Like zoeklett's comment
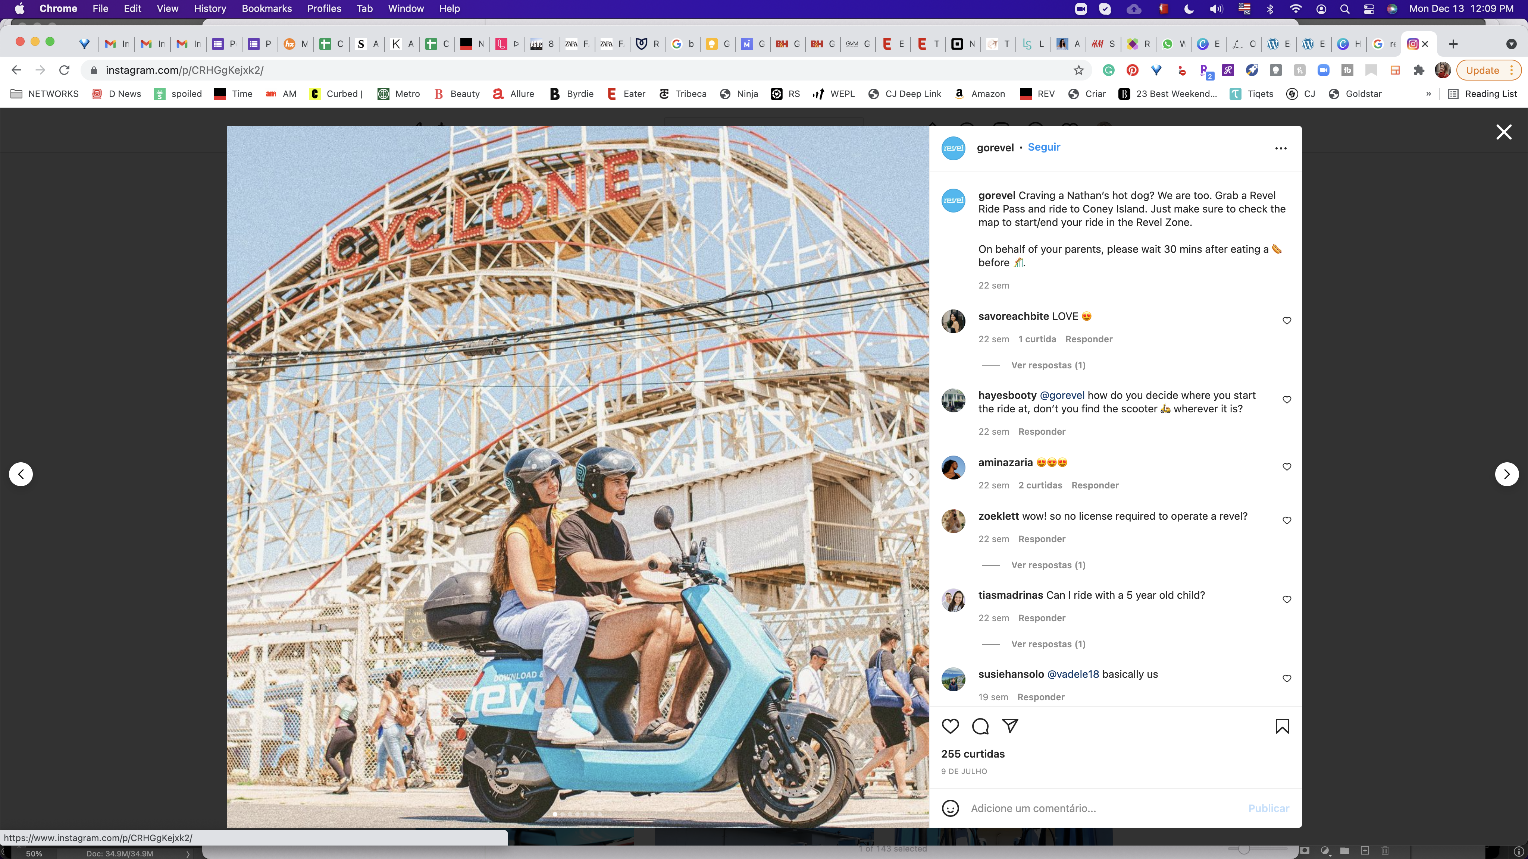Viewport: 1528px width, 859px height. (x=1287, y=520)
